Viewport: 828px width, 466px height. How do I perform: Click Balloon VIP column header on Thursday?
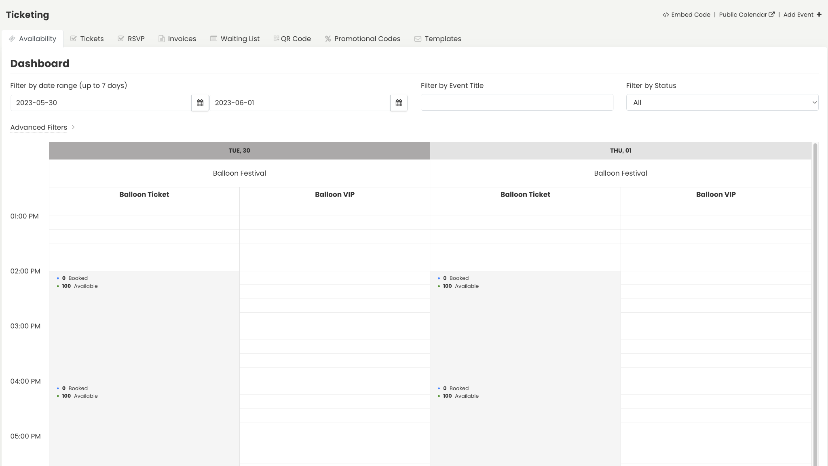pos(716,195)
